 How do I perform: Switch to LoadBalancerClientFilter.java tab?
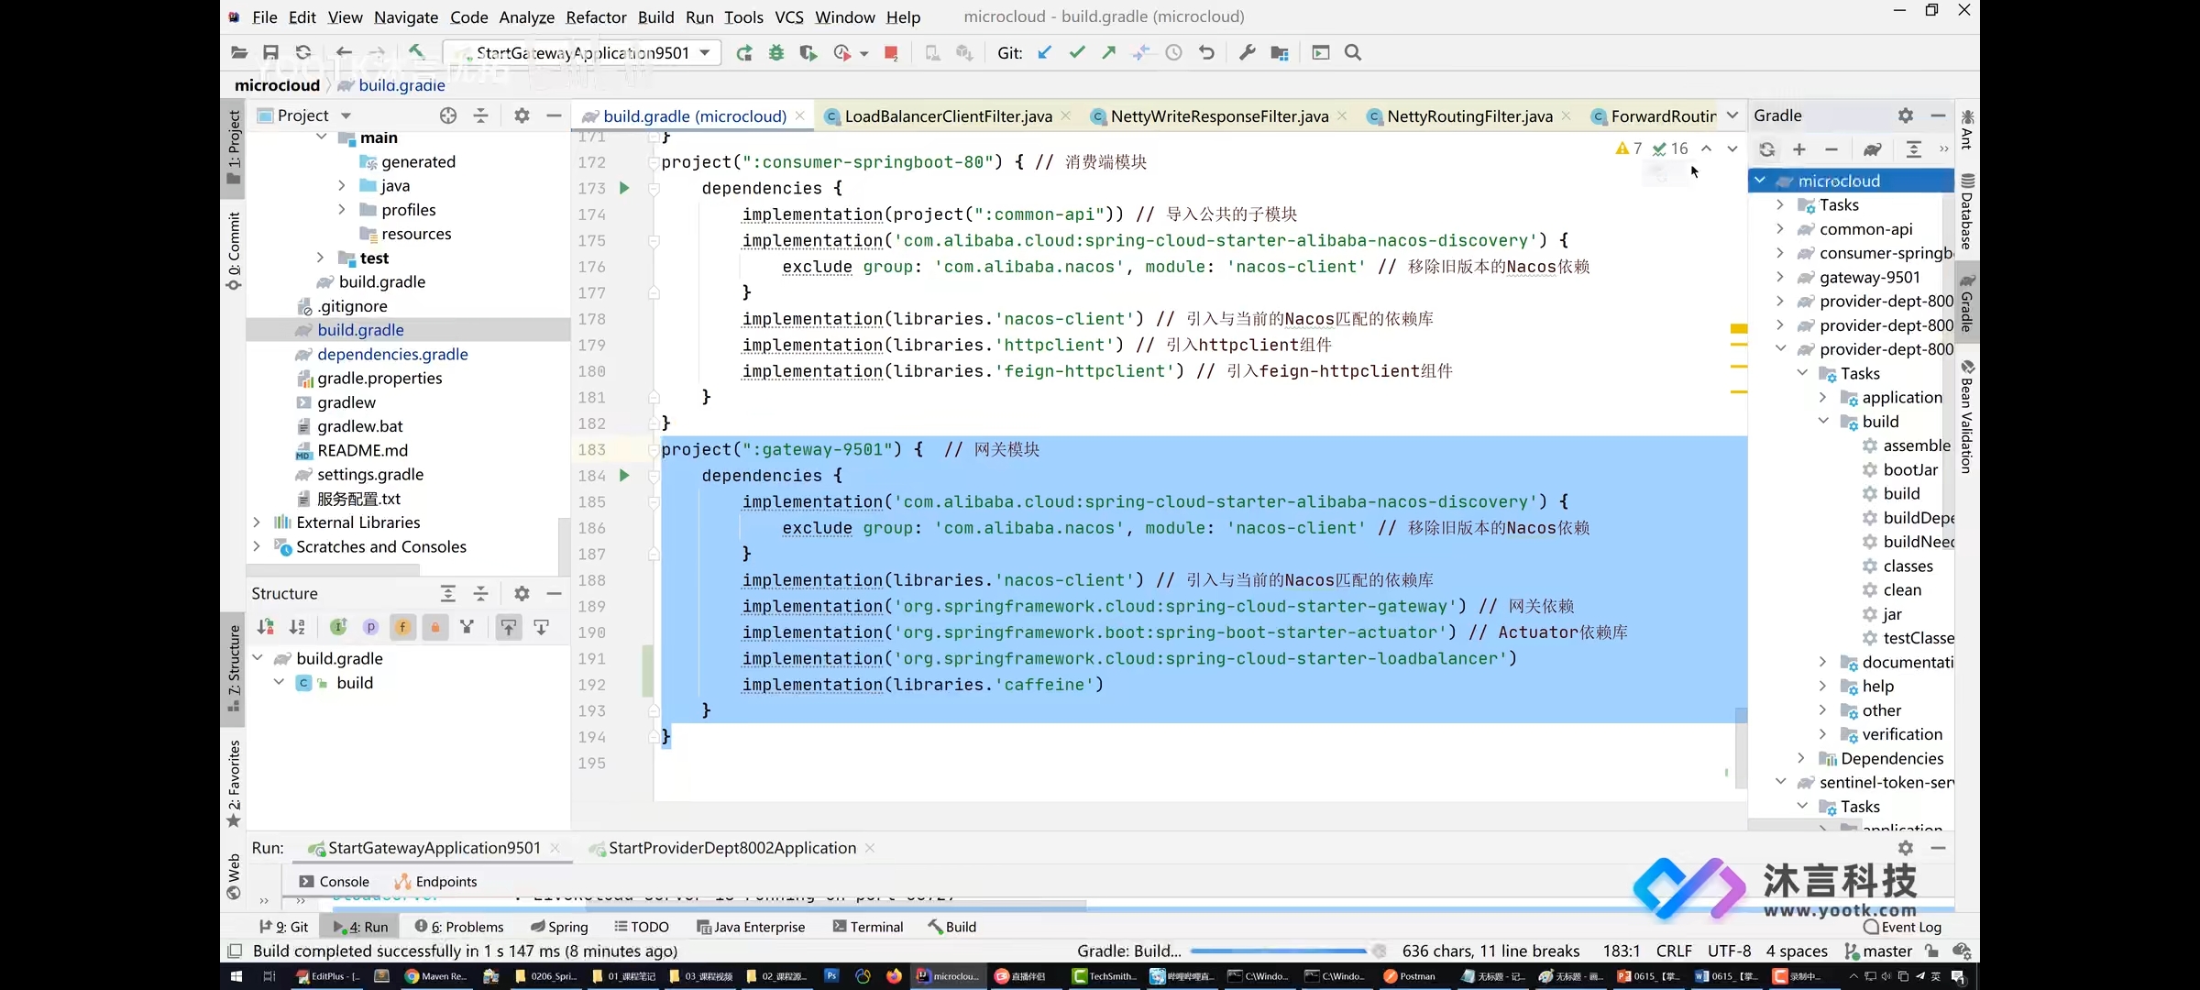pos(948,116)
